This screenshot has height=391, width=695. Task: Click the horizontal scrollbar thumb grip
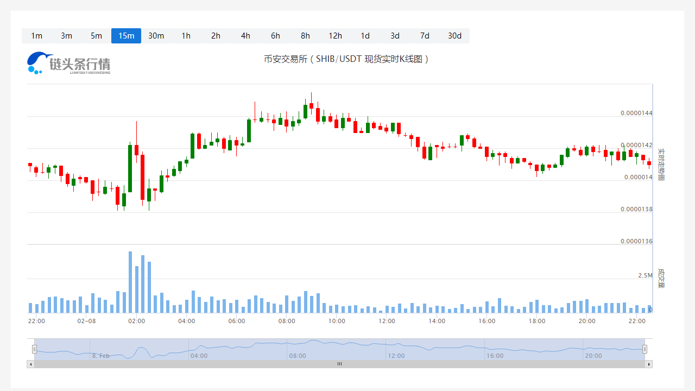(339, 364)
